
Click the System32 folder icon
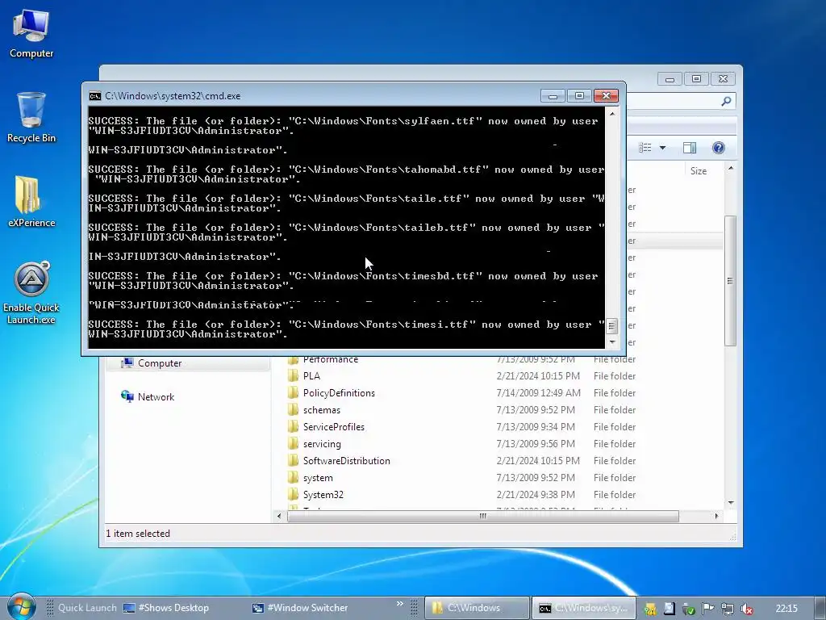click(x=294, y=495)
